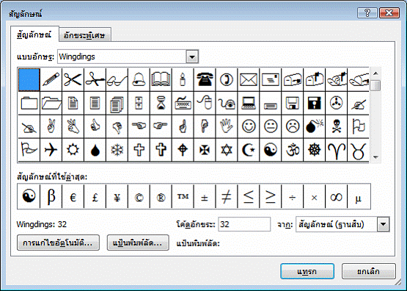The height and width of the screenshot is (291, 407).
Task: Choose the Om symbol
Action: click(x=293, y=150)
